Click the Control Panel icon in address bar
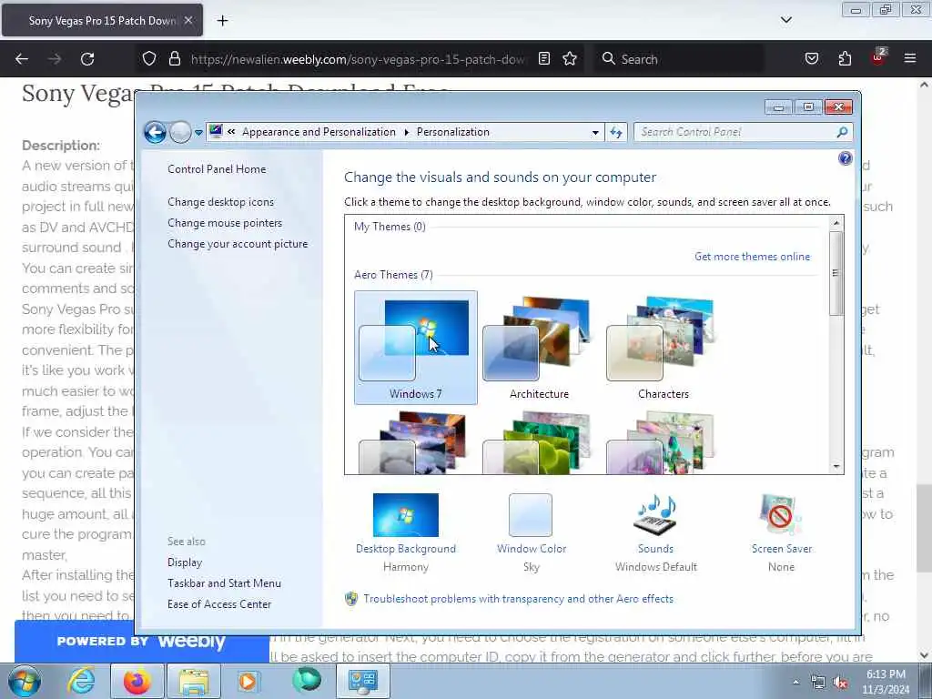 tap(216, 131)
